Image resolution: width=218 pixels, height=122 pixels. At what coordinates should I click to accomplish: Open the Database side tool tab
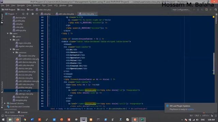click(x=216, y=19)
